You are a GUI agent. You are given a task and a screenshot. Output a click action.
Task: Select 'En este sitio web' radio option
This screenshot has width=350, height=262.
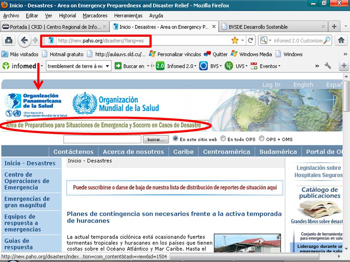tap(175, 139)
